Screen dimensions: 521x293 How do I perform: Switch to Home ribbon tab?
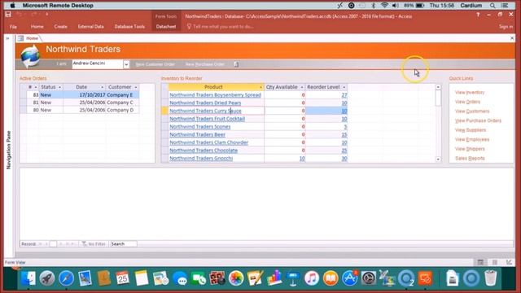[37, 27]
